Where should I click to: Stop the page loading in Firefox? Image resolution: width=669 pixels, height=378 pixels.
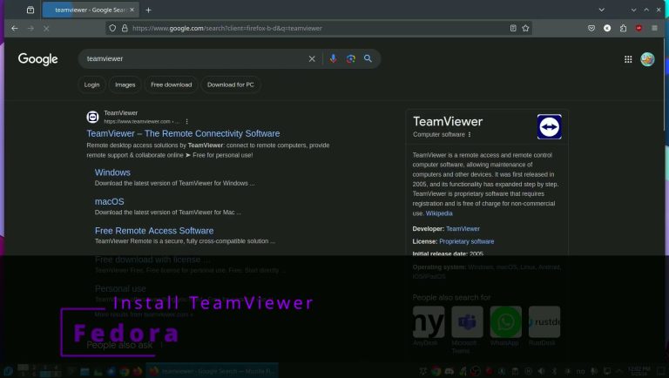coord(46,28)
